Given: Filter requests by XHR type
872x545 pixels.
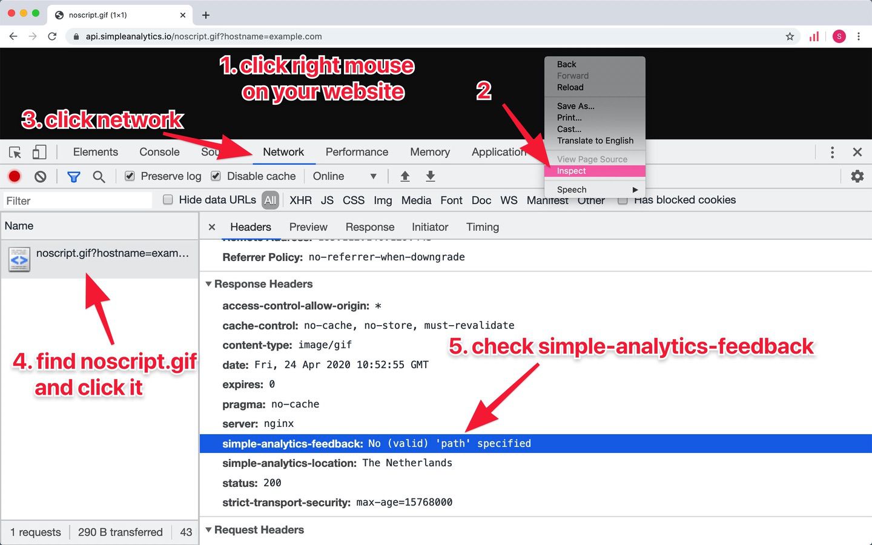Looking at the screenshot, I should [x=300, y=200].
